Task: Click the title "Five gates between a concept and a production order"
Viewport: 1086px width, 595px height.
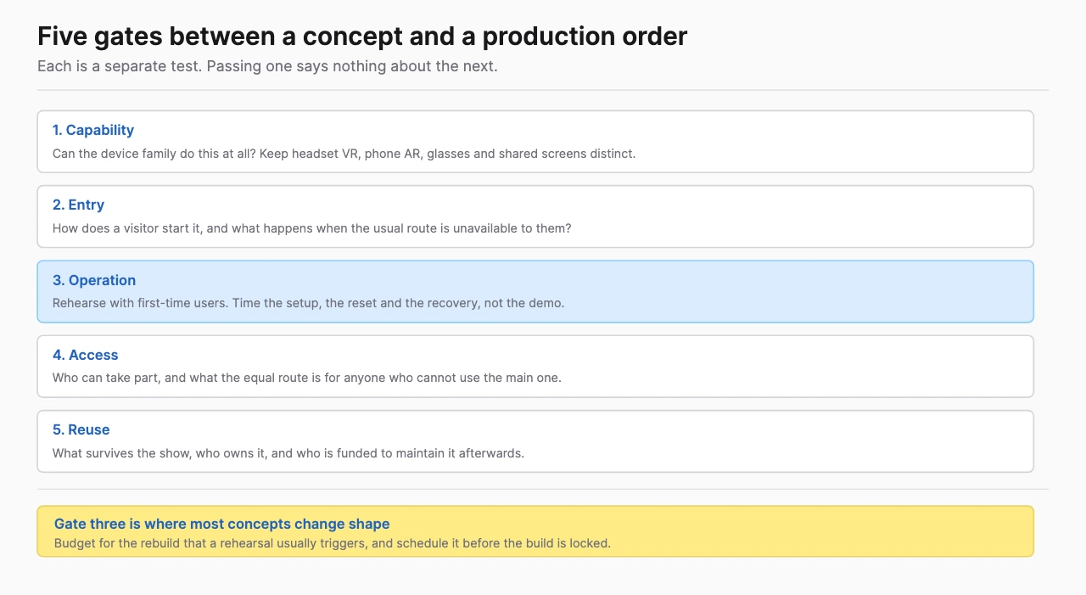Action: tap(362, 36)
